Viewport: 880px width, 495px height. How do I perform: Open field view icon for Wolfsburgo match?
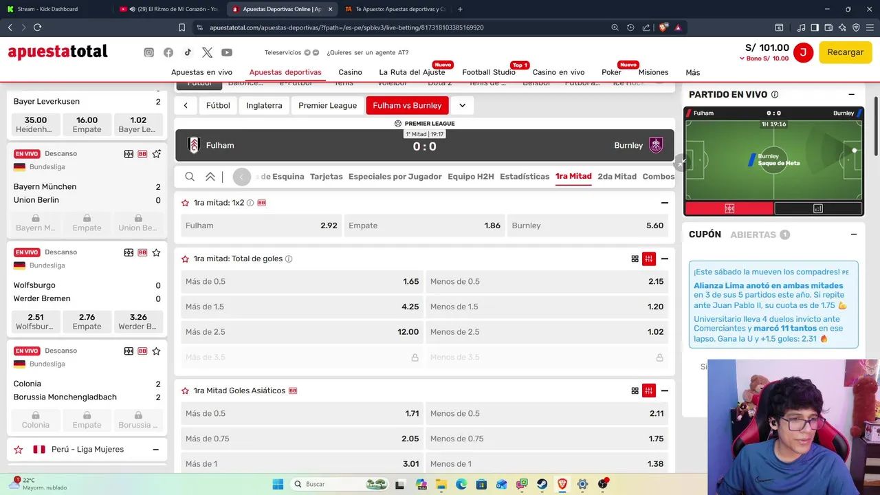pyautogui.click(x=129, y=253)
